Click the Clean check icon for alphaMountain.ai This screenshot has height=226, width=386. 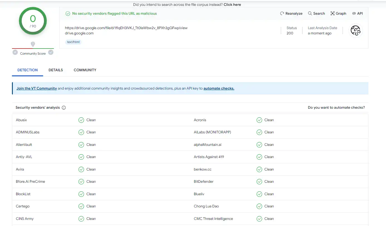point(259,145)
